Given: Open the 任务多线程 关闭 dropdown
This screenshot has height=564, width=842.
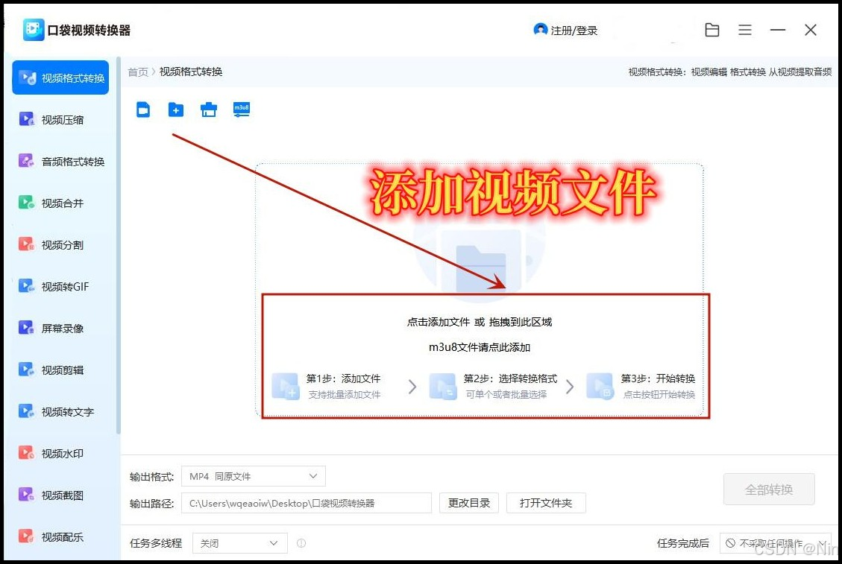Looking at the screenshot, I should (x=240, y=543).
